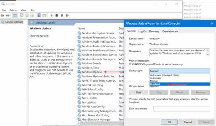Select the WinHTTP Web Proxy Auto-D... icon
Viewport: 216px width, 126px height.
79,80
